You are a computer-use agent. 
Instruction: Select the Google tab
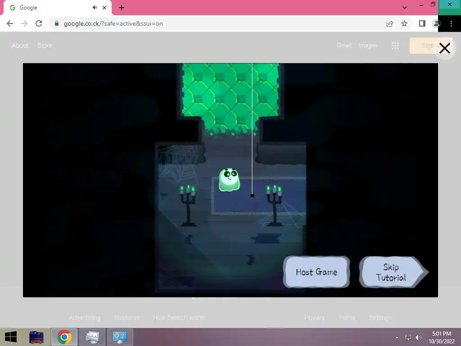click(x=57, y=8)
